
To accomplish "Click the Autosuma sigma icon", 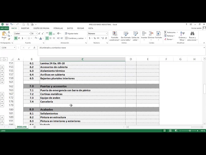I will coord(165,32).
